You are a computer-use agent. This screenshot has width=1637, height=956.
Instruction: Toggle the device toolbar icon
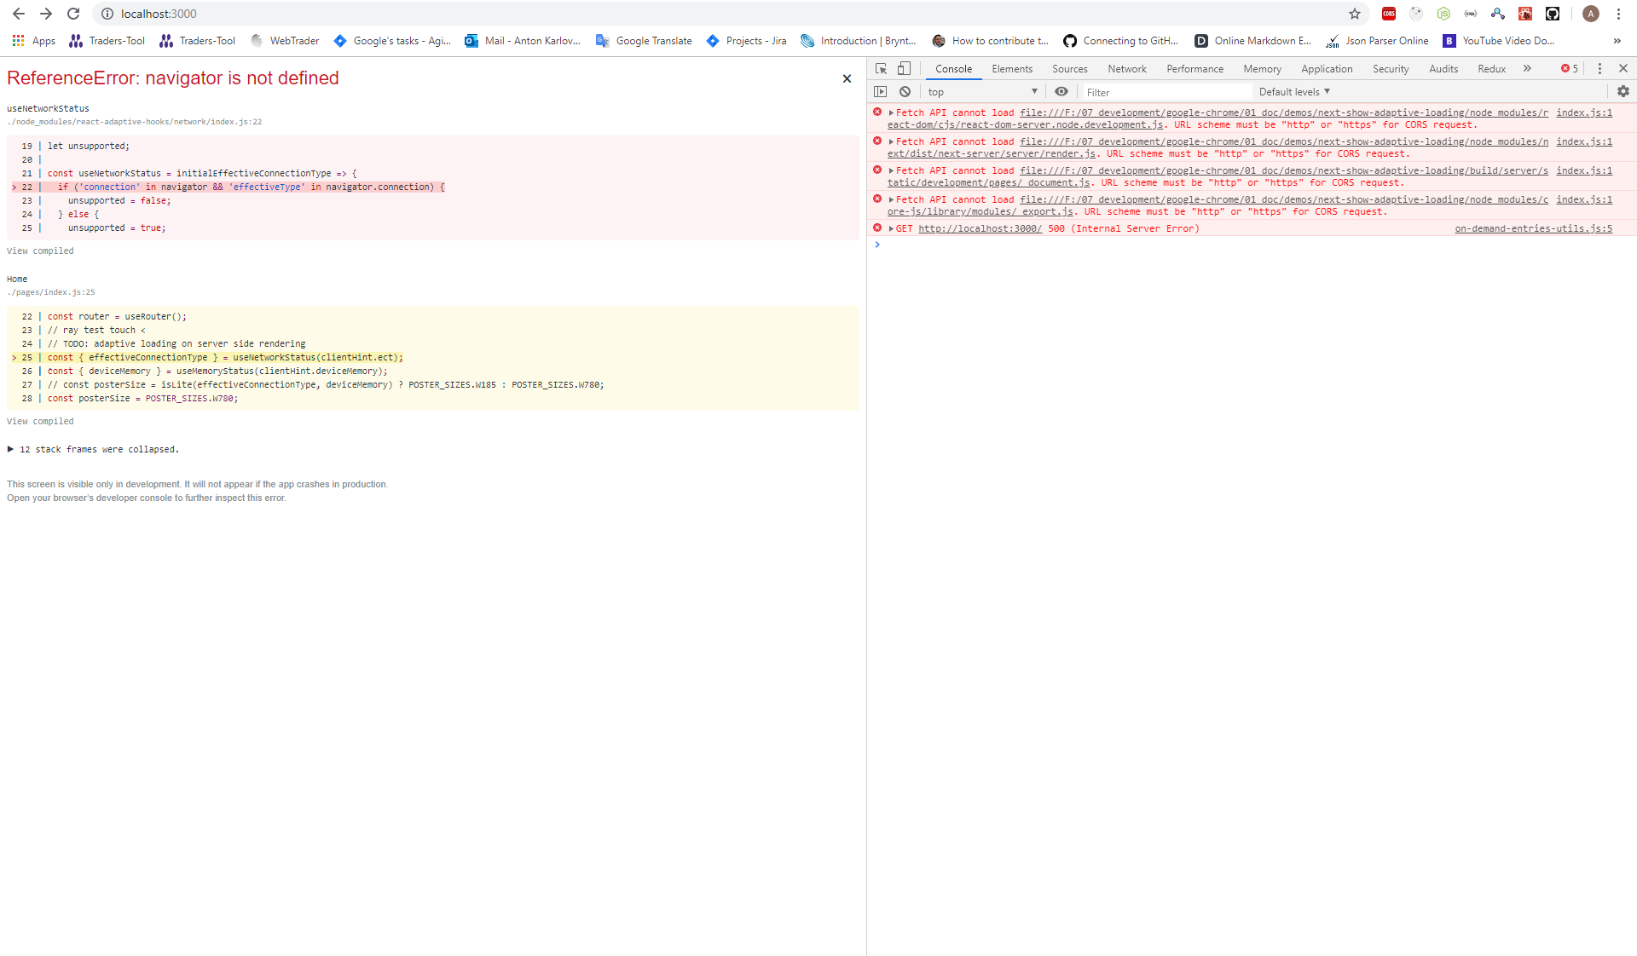pyautogui.click(x=904, y=68)
